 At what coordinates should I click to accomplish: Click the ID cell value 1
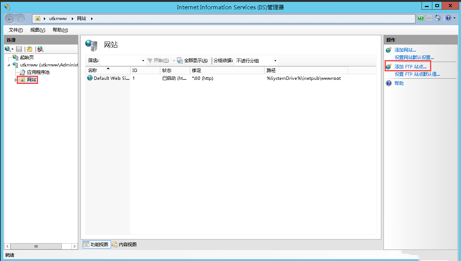(134, 78)
